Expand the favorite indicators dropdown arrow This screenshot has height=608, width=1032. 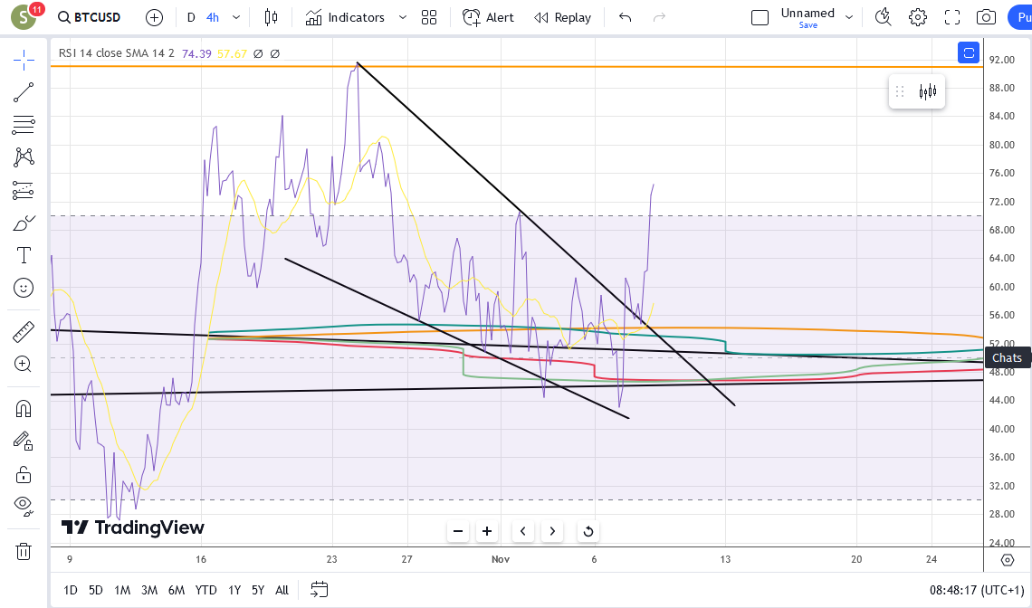(403, 18)
